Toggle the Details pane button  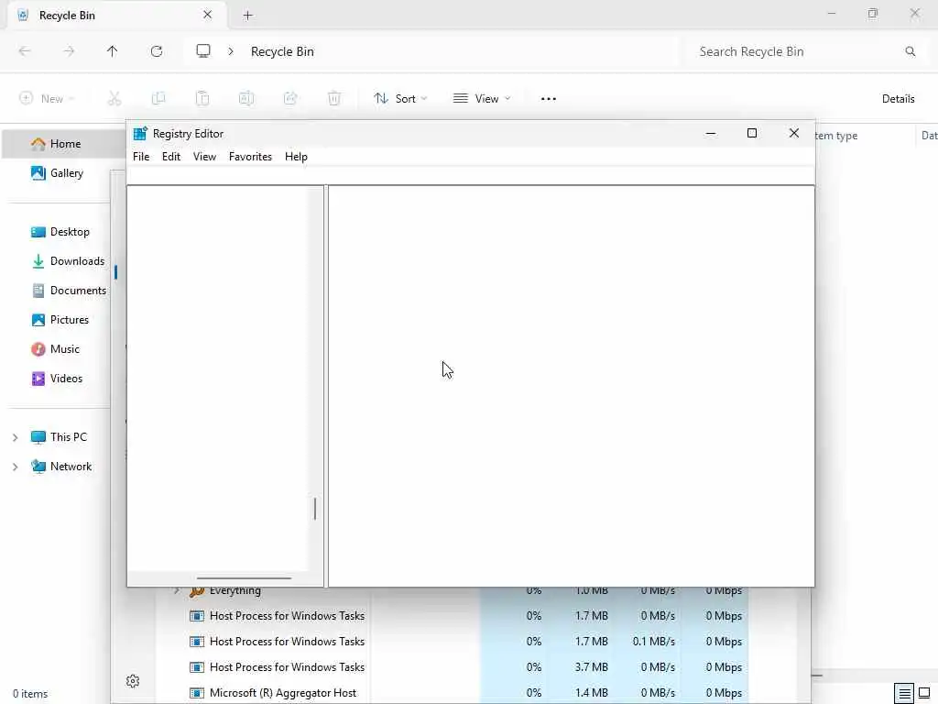[898, 99]
